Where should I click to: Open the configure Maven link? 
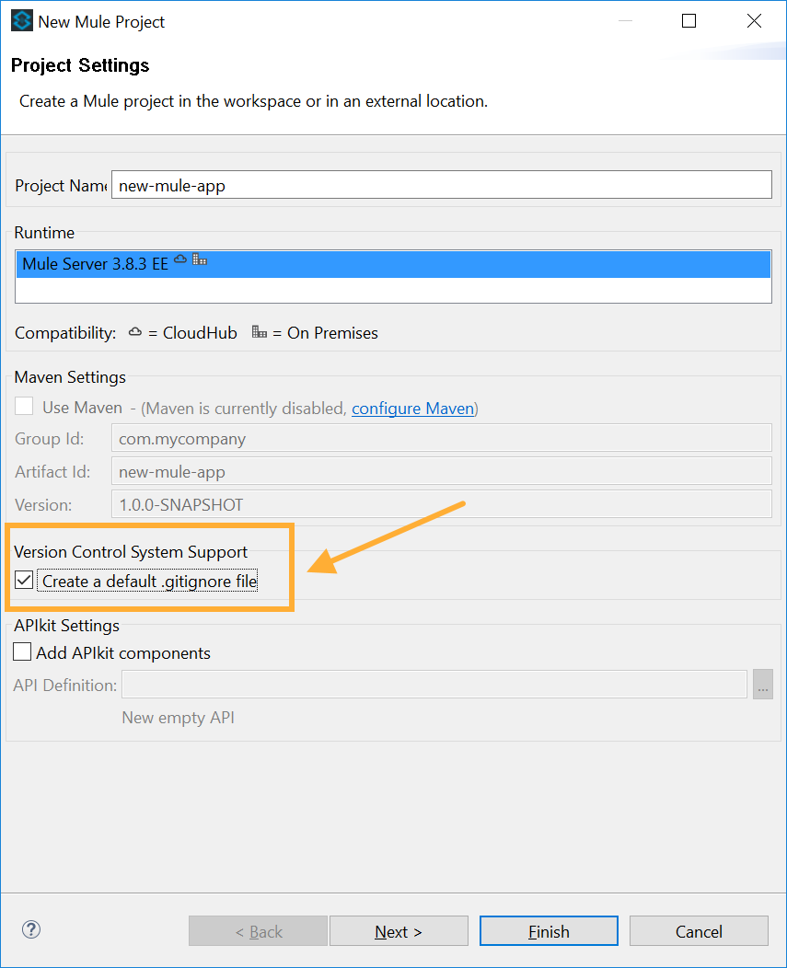(x=412, y=409)
